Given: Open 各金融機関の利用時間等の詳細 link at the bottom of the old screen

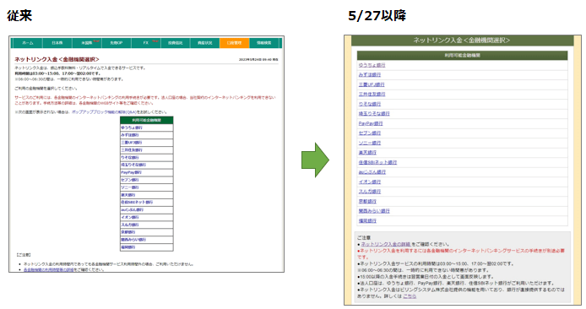Looking at the screenshot, I should tap(49, 269).
